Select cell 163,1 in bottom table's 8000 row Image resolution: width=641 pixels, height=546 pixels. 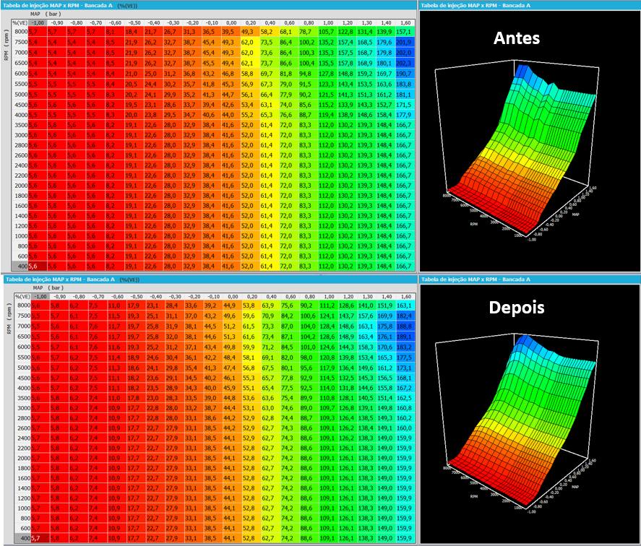pos(405,305)
